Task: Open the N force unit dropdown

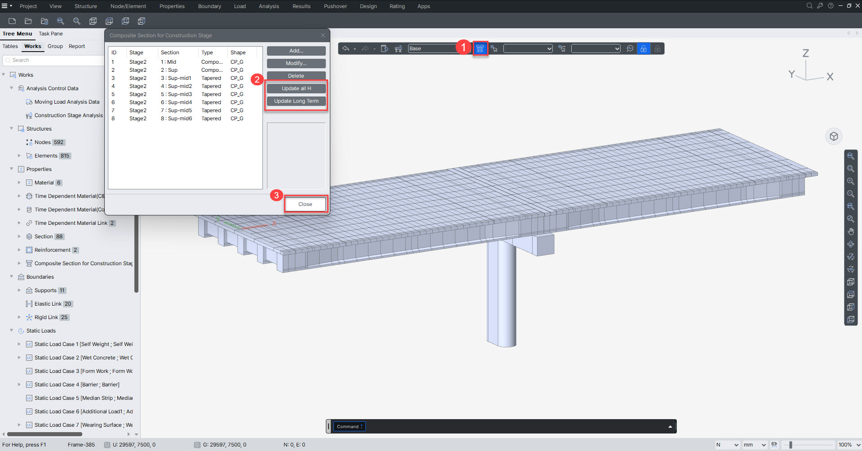Action: click(x=727, y=445)
